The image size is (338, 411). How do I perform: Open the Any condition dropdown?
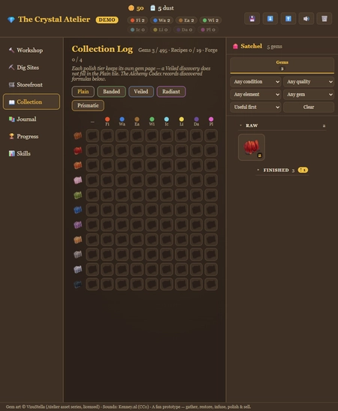pos(255,82)
